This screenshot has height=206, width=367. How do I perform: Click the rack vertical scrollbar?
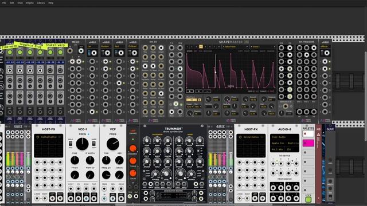[x=365, y=96]
